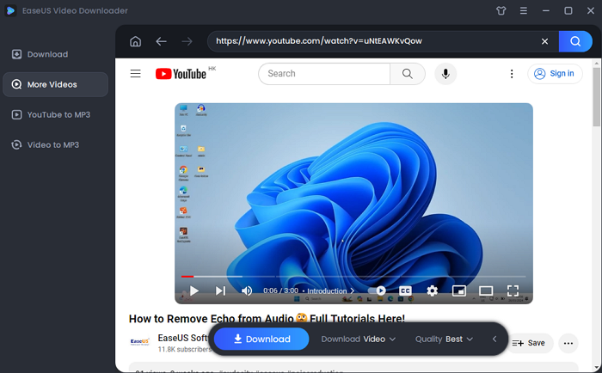Expand the Download Video format dropdown

pyautogui.click(x=358, y=339)
